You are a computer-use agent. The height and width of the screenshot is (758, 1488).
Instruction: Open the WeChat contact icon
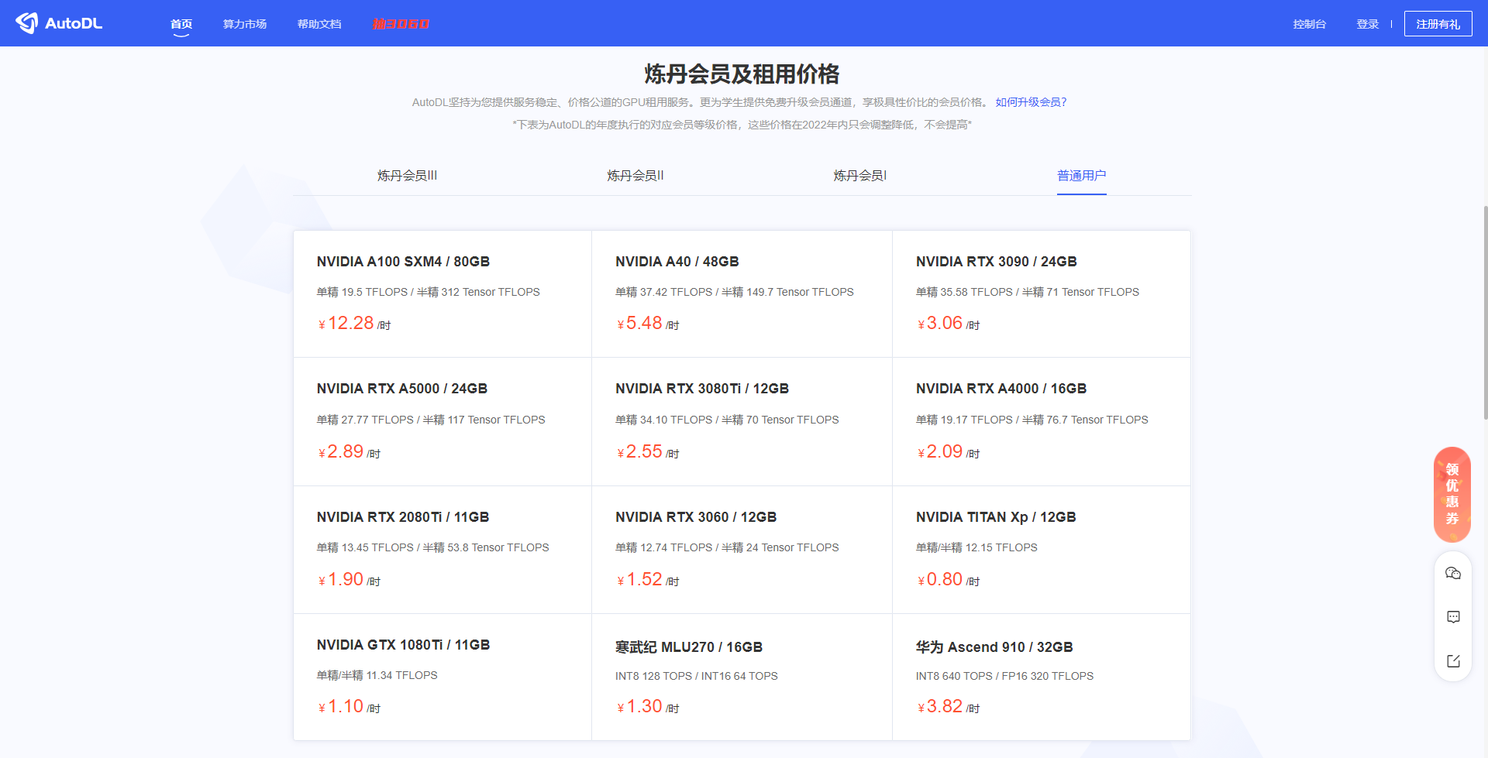pos(1453,573)
